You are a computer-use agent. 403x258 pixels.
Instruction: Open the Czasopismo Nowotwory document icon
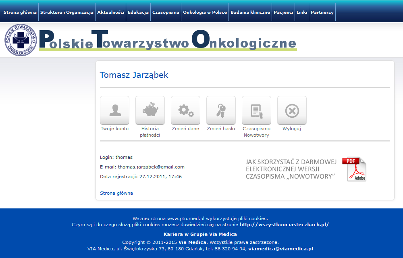pyautogui.click(x=256, y=110)
